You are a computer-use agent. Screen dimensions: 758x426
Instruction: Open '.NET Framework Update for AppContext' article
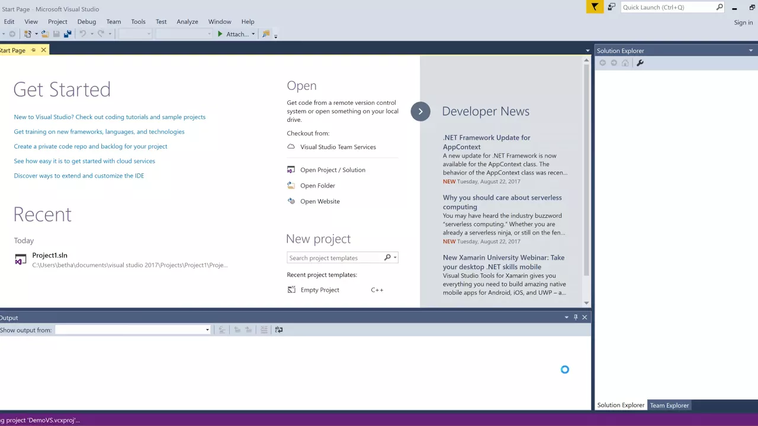tap(487, 142)
